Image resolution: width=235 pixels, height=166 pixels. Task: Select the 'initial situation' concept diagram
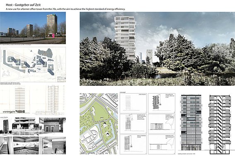pos(133,103)
